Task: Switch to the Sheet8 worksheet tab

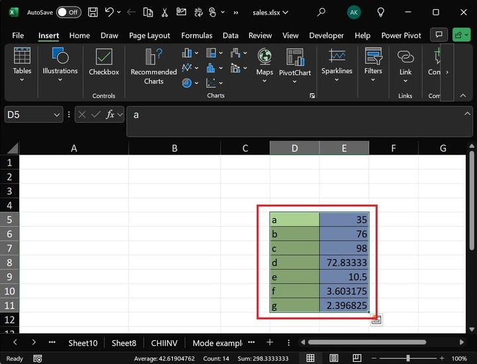Action: (x=123, y=343)
